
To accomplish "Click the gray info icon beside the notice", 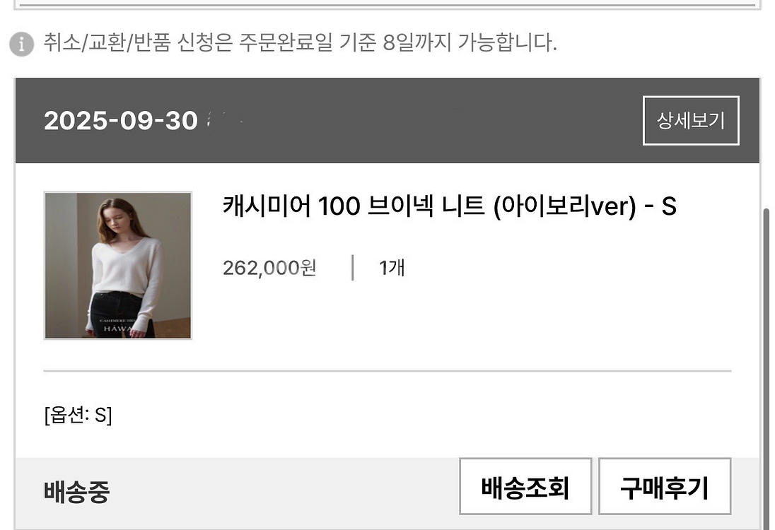I will tap(22, 44).
